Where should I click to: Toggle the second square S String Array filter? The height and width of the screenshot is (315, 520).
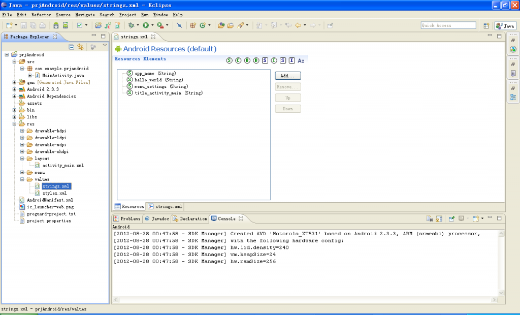coord(282,60)
